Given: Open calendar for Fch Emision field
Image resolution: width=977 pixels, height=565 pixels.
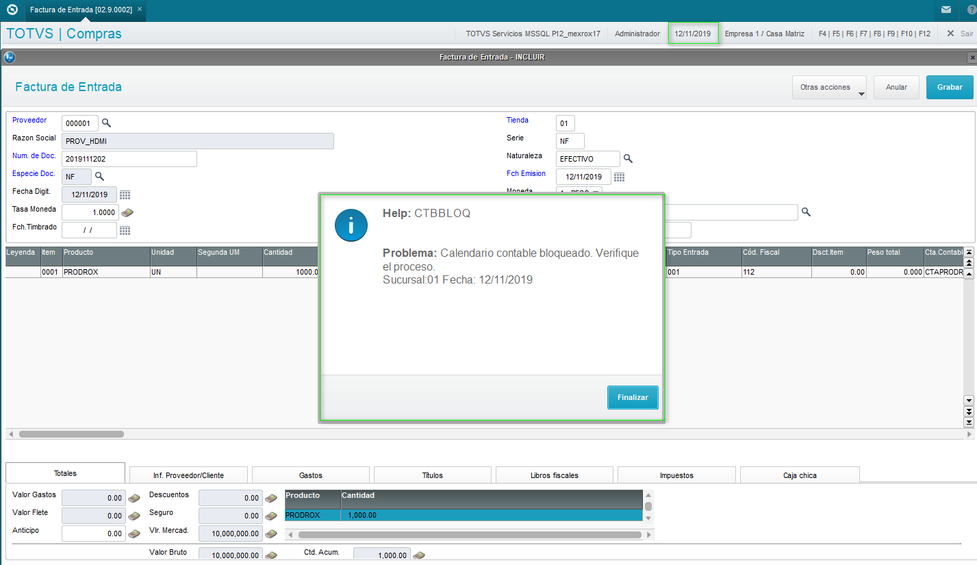Looking at the screenshot, I should pyautogui.click(x=619, y=177).
